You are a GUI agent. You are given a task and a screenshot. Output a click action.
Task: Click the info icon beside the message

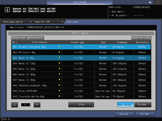coord(7,10)
